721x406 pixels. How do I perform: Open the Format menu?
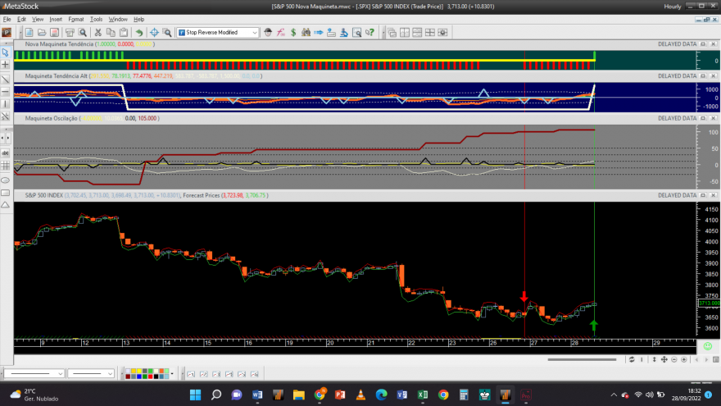[76, 20]
